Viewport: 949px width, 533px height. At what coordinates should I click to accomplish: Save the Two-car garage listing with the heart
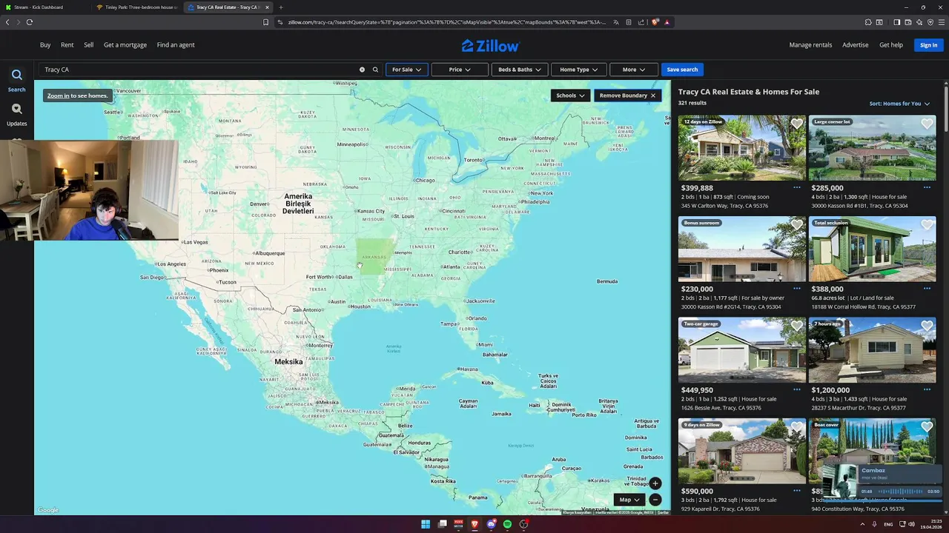coord(796,326)
